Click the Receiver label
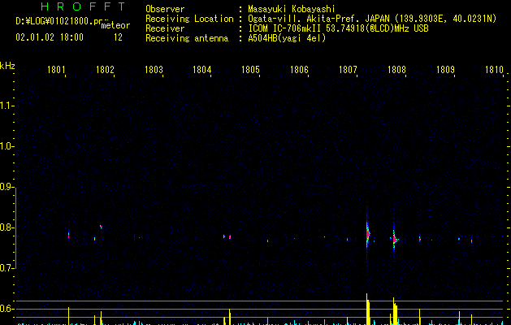 pyautogui.click(x=165, y=28)
